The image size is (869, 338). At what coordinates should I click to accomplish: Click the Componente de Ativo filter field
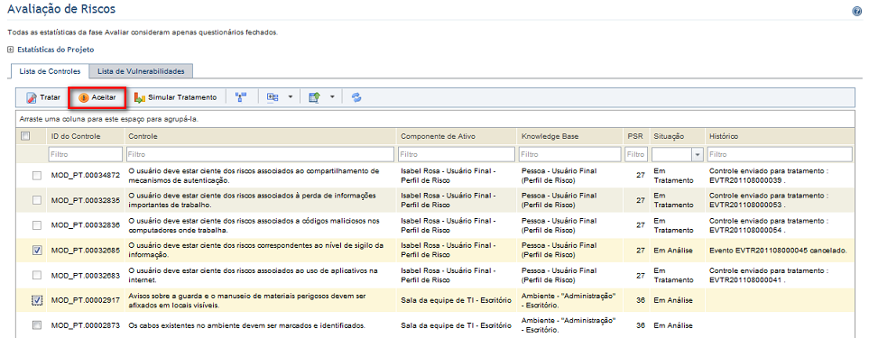[x=457, y=154]
